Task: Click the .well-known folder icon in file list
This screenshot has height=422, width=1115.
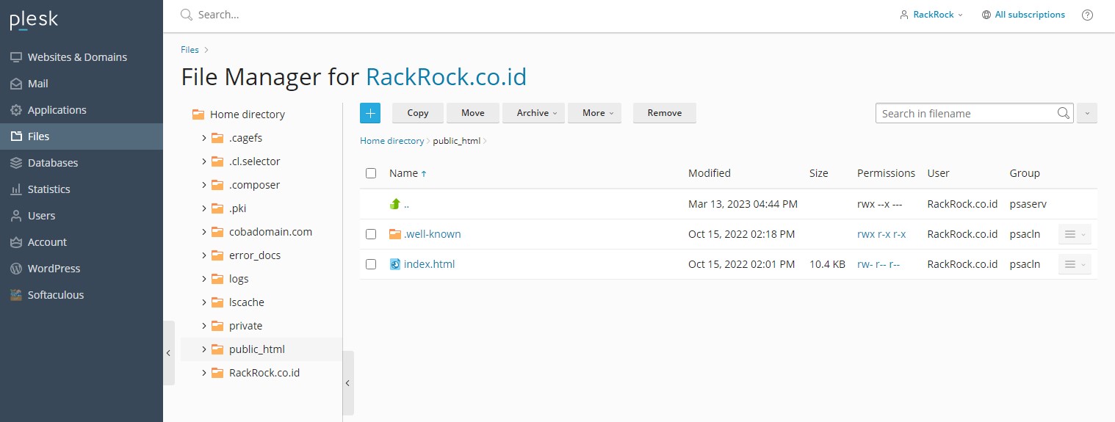Action: click(x=395, y=234)
